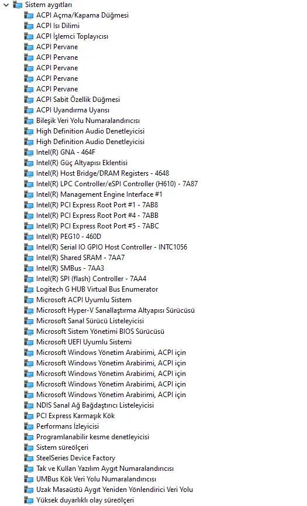Select ACPI Isı Dilimi device
The height and width of the screenshot is (506, 307).
58,26
